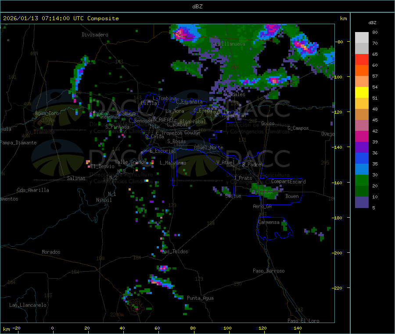Click the Atuel_Norte label
395x334 pixels.
coord(208,147)
